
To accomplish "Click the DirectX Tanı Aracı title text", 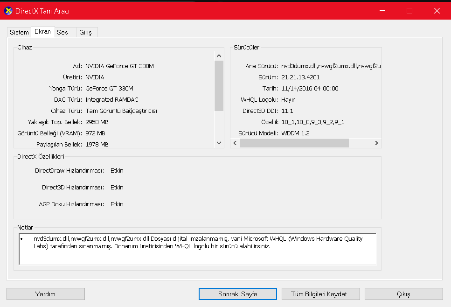I will pyautogui.click(x=42, y=11).
